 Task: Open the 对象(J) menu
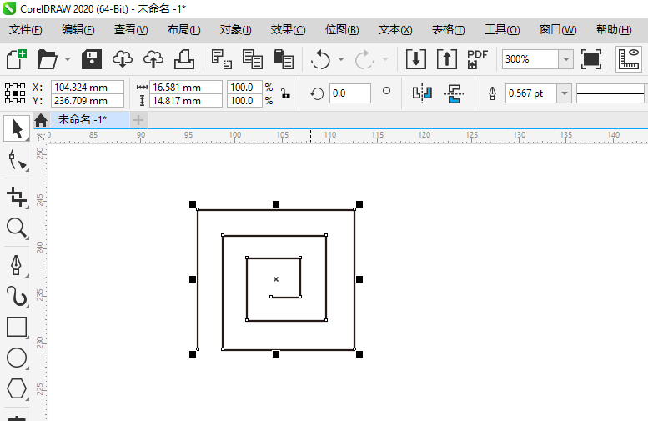point(235,30)
